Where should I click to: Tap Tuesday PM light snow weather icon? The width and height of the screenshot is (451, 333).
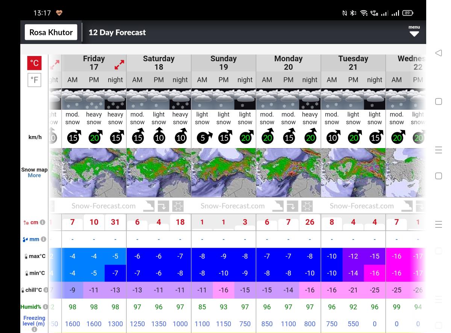tap(353, 100)
